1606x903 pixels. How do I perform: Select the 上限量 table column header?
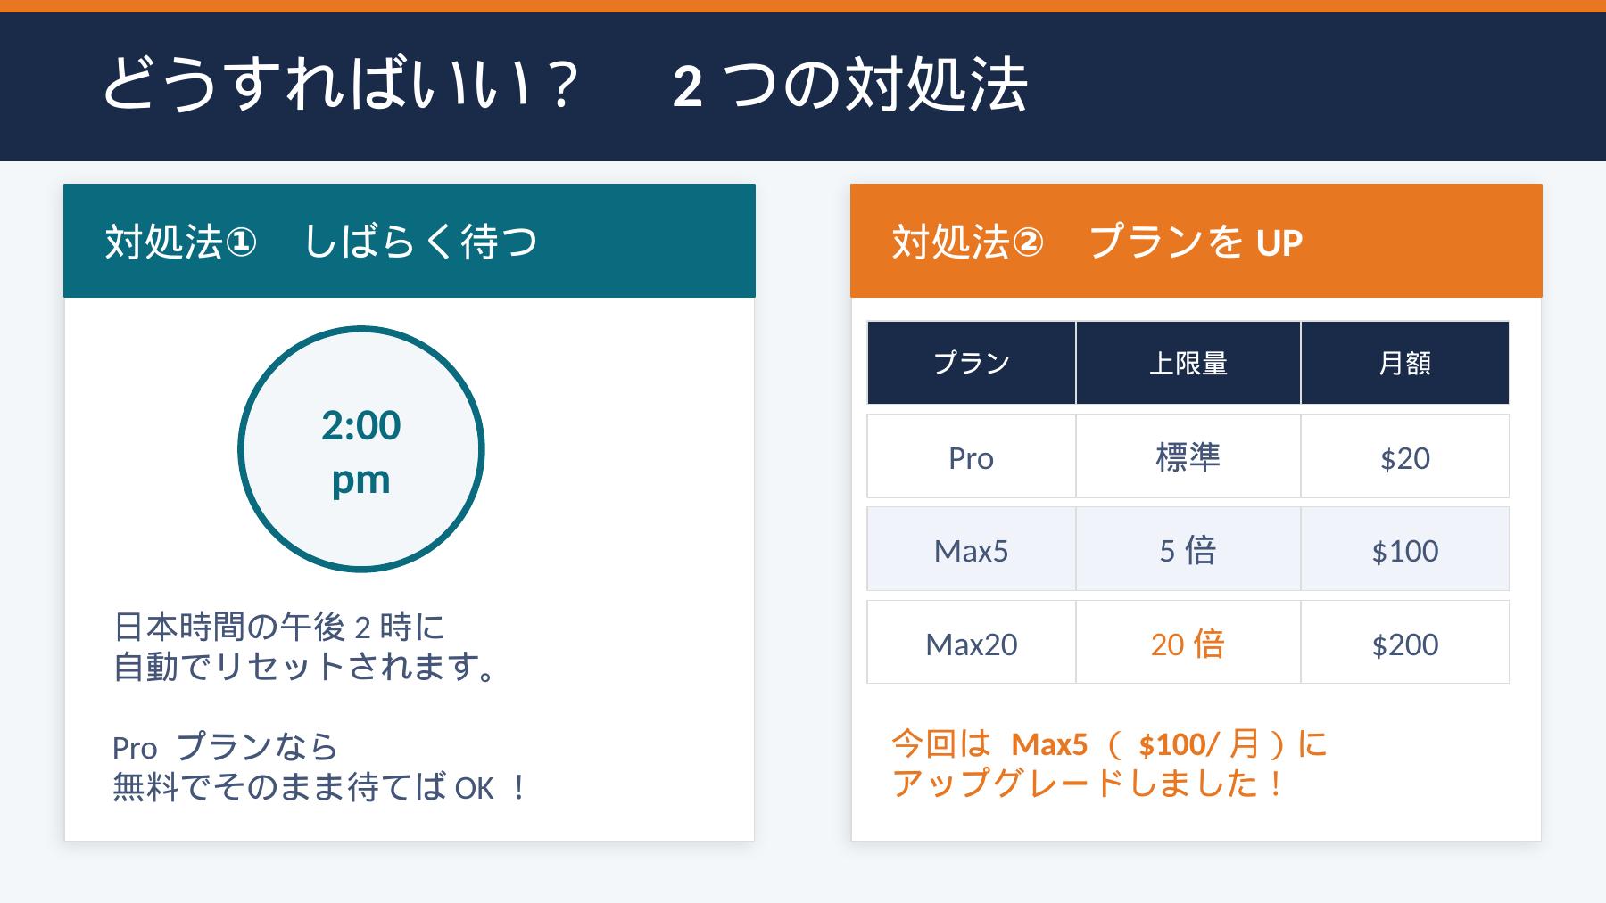pyautogui.click(x=1188, y=363)
